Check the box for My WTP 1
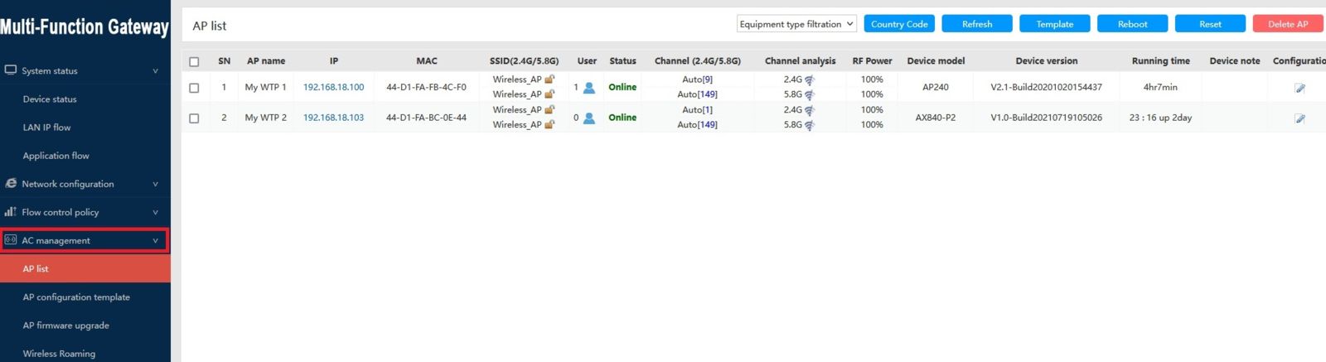 coord(194,88)
